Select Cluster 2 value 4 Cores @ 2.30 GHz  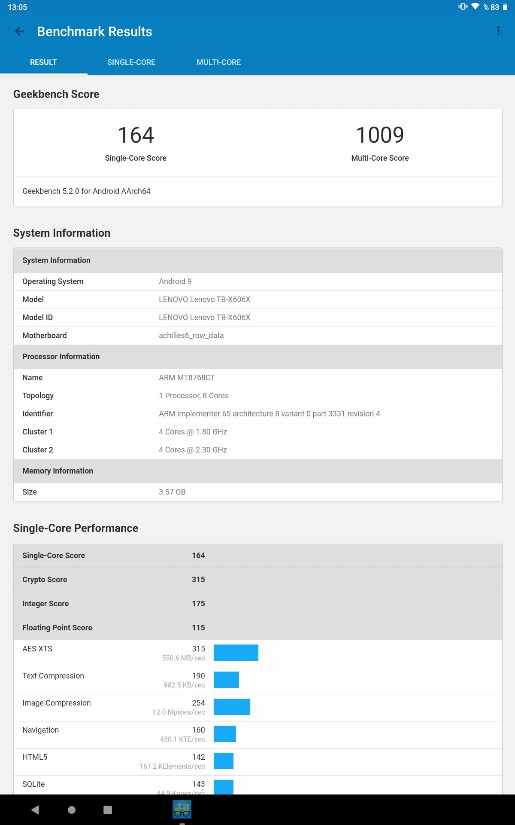tap(193, 450)
